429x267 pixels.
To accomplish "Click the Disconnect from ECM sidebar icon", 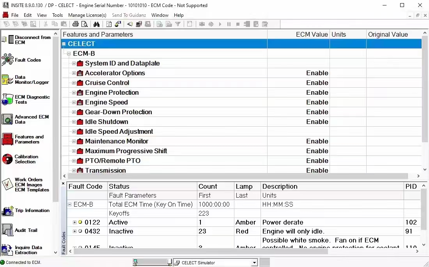I will pyautogui.click(x=8, y=40).
